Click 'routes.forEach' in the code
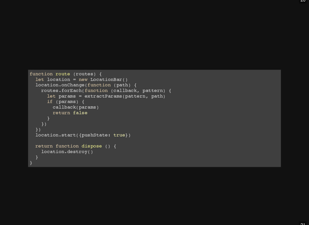This screenshot has height=225, width=309. [x=62, y=90]
